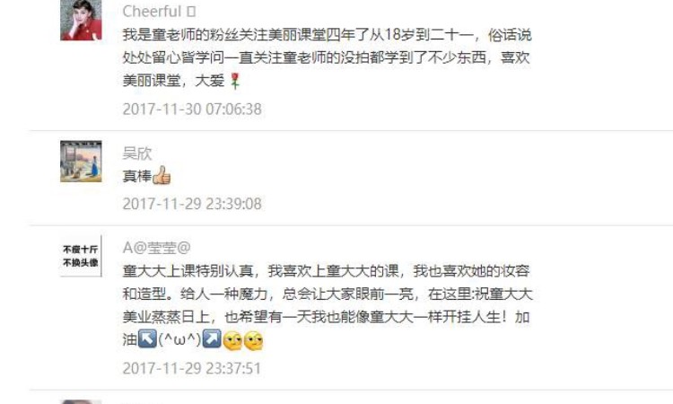This screenshot has height=404, width=673.
Task: Click Cheerful's comment about 美丽课堂
Action: tap(327, 57)
